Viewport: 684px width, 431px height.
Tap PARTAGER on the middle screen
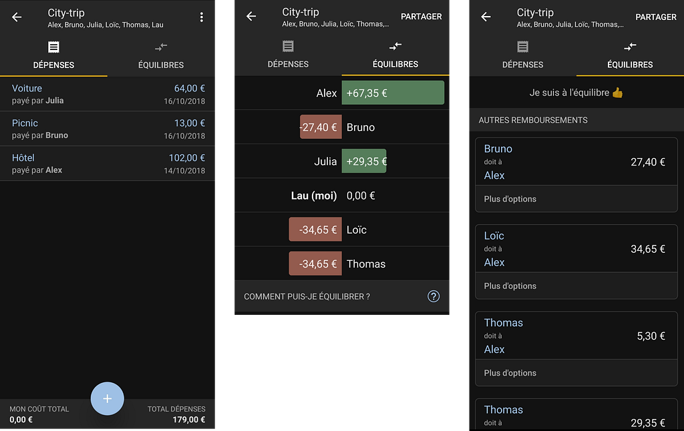(421, 17)
